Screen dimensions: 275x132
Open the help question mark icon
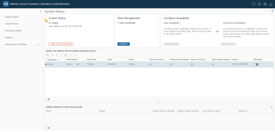coord(272,11)
